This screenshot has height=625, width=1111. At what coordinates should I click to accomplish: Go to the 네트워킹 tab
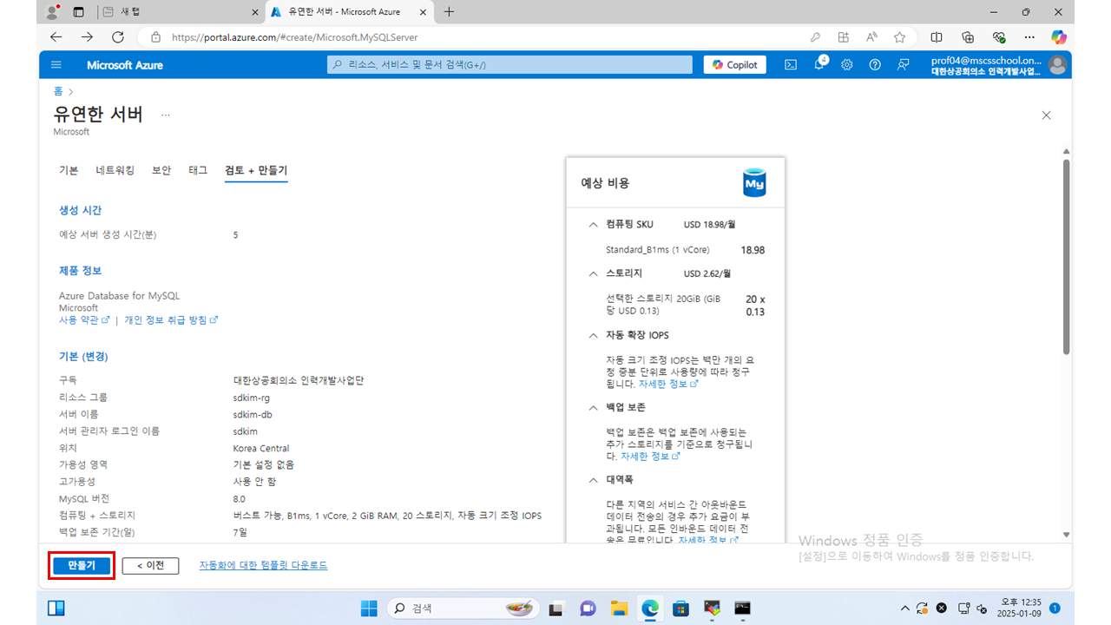tap(115, 170)
